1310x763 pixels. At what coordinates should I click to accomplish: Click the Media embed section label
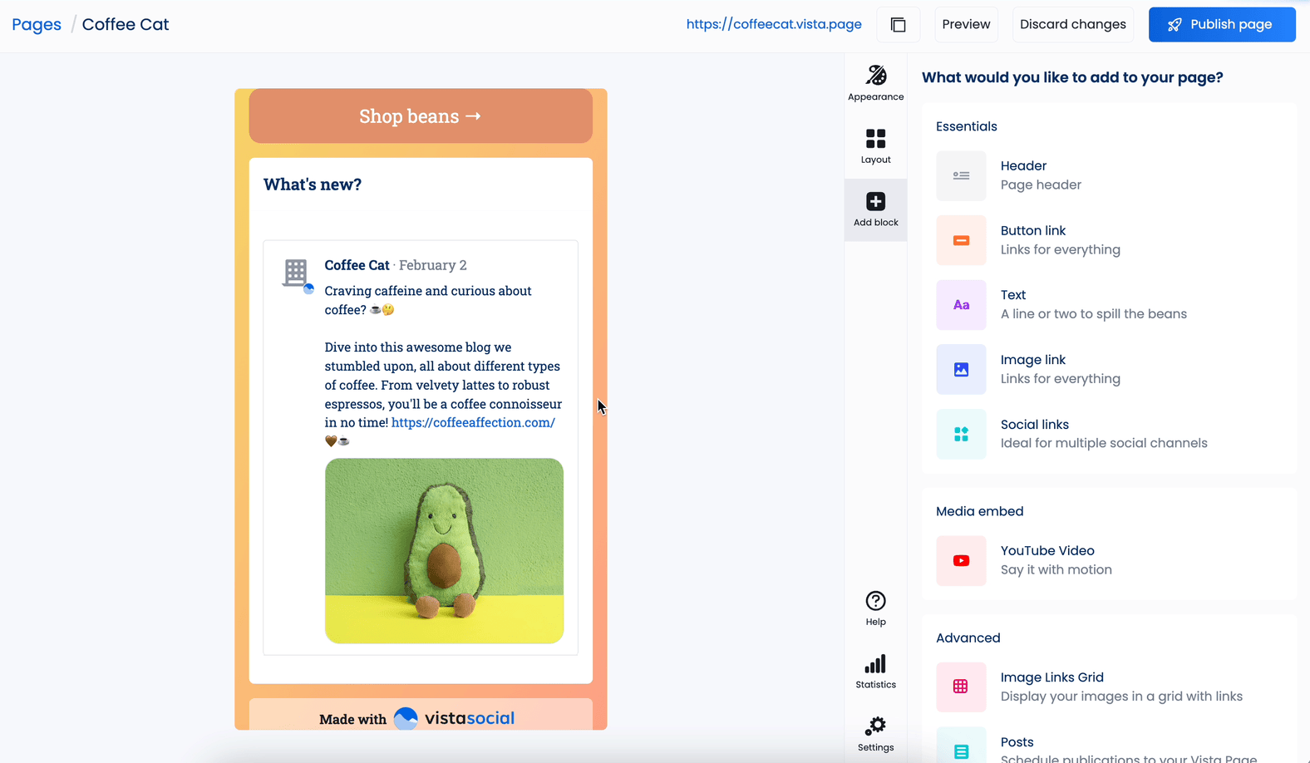tap(980, 511)
